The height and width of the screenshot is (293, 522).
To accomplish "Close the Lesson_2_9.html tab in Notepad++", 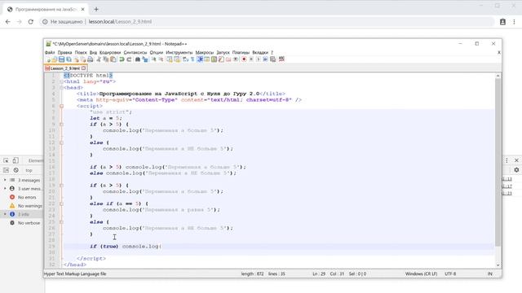I will pos(83,68).
